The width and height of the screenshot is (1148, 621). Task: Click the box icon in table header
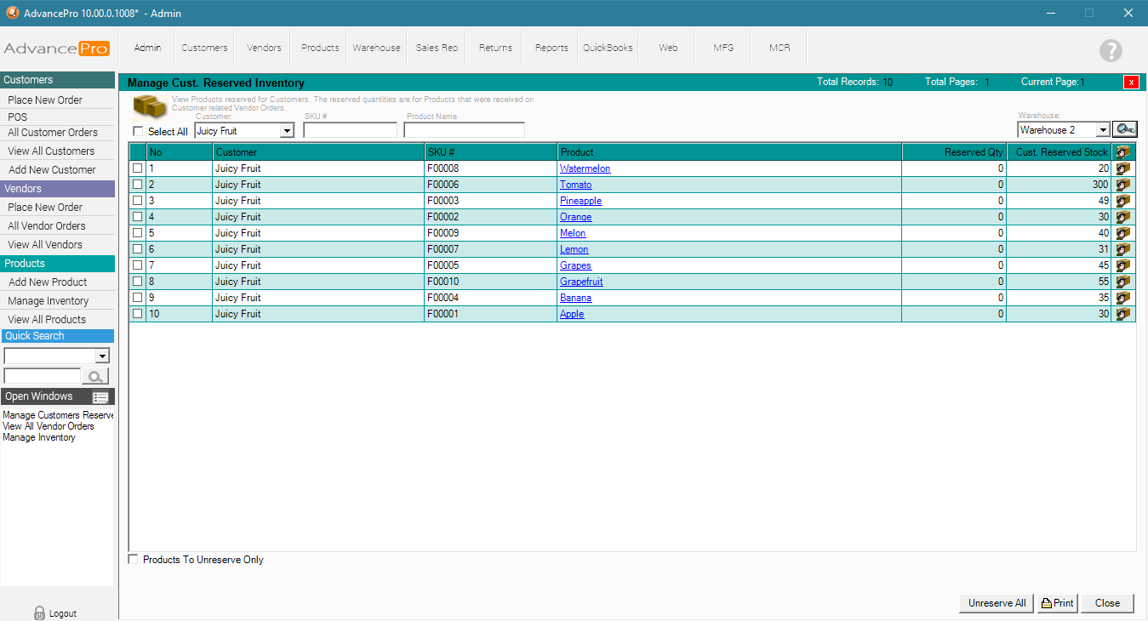point(1123,152)
